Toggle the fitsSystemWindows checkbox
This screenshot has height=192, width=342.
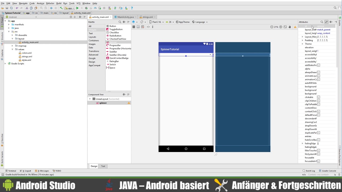318,154
